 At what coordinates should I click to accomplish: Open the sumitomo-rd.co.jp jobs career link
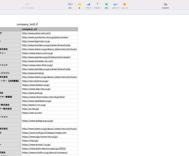coord(45,37)
